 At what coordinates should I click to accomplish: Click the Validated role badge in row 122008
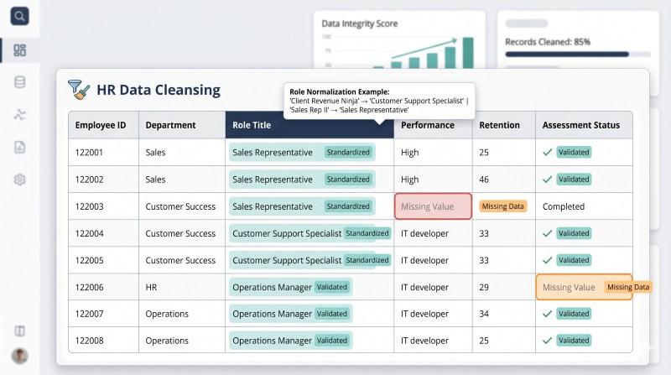click(x=332, y=341)
